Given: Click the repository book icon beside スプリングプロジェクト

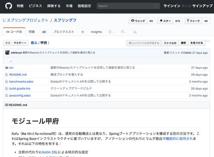Looking at the screenshot, I should (x=4, y=20).
